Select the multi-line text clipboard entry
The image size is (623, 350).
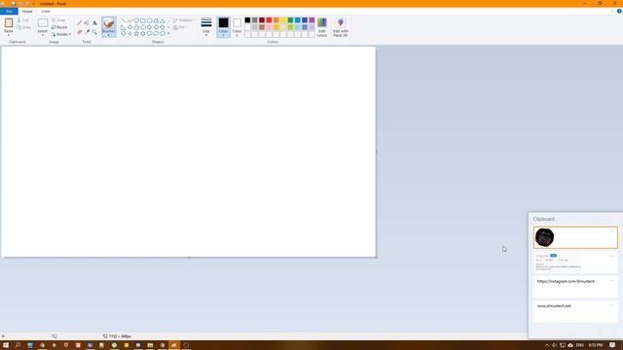(575, 262)
